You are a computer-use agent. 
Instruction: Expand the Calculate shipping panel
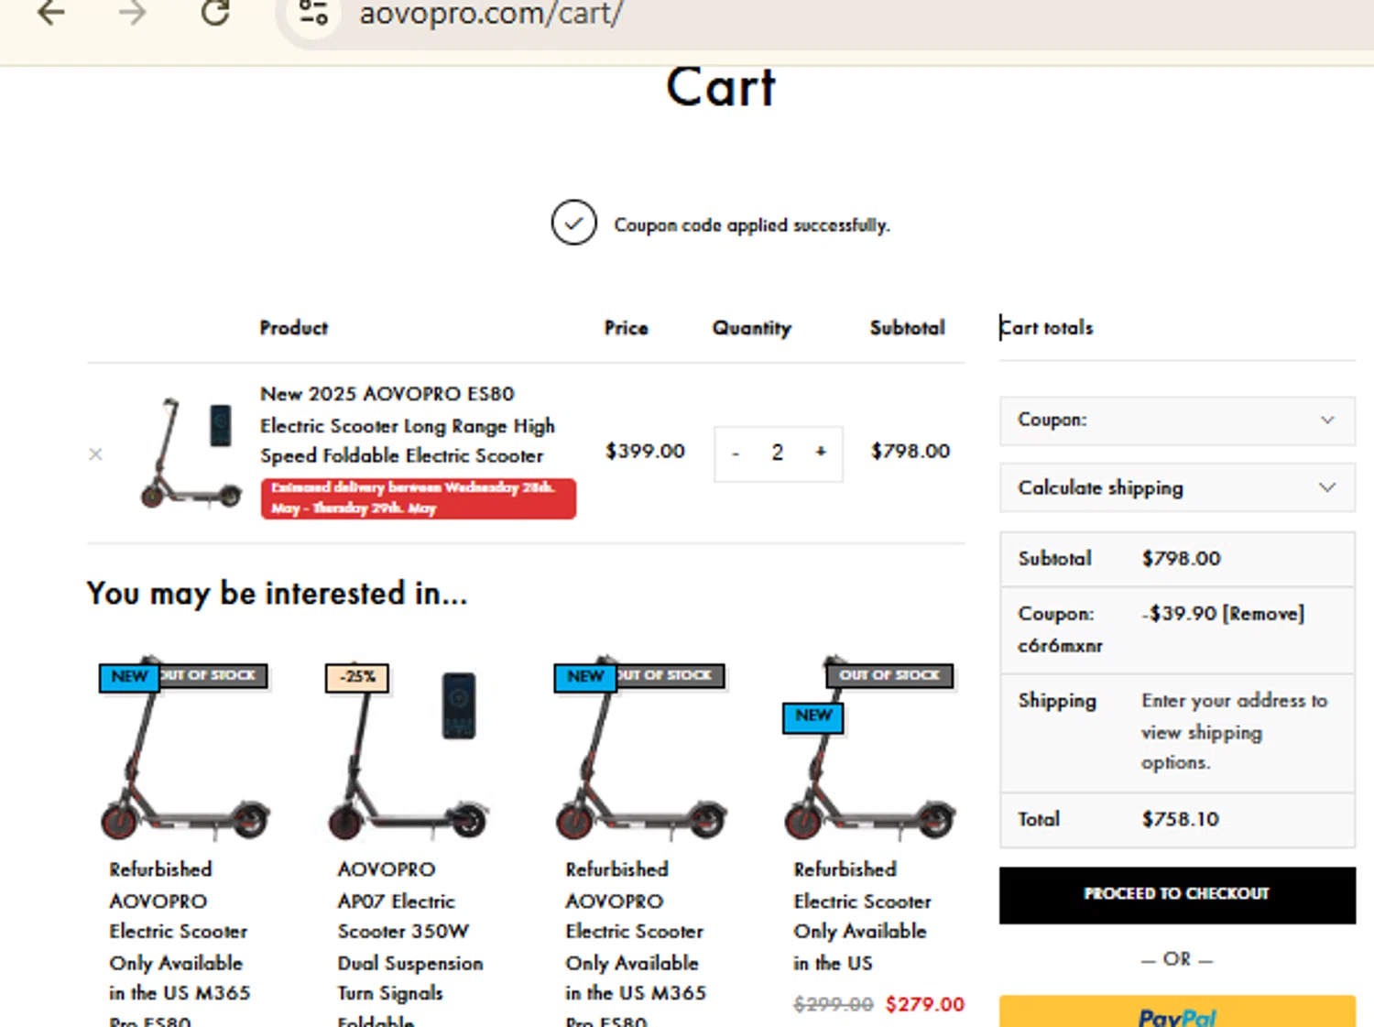click(1176, 487)
